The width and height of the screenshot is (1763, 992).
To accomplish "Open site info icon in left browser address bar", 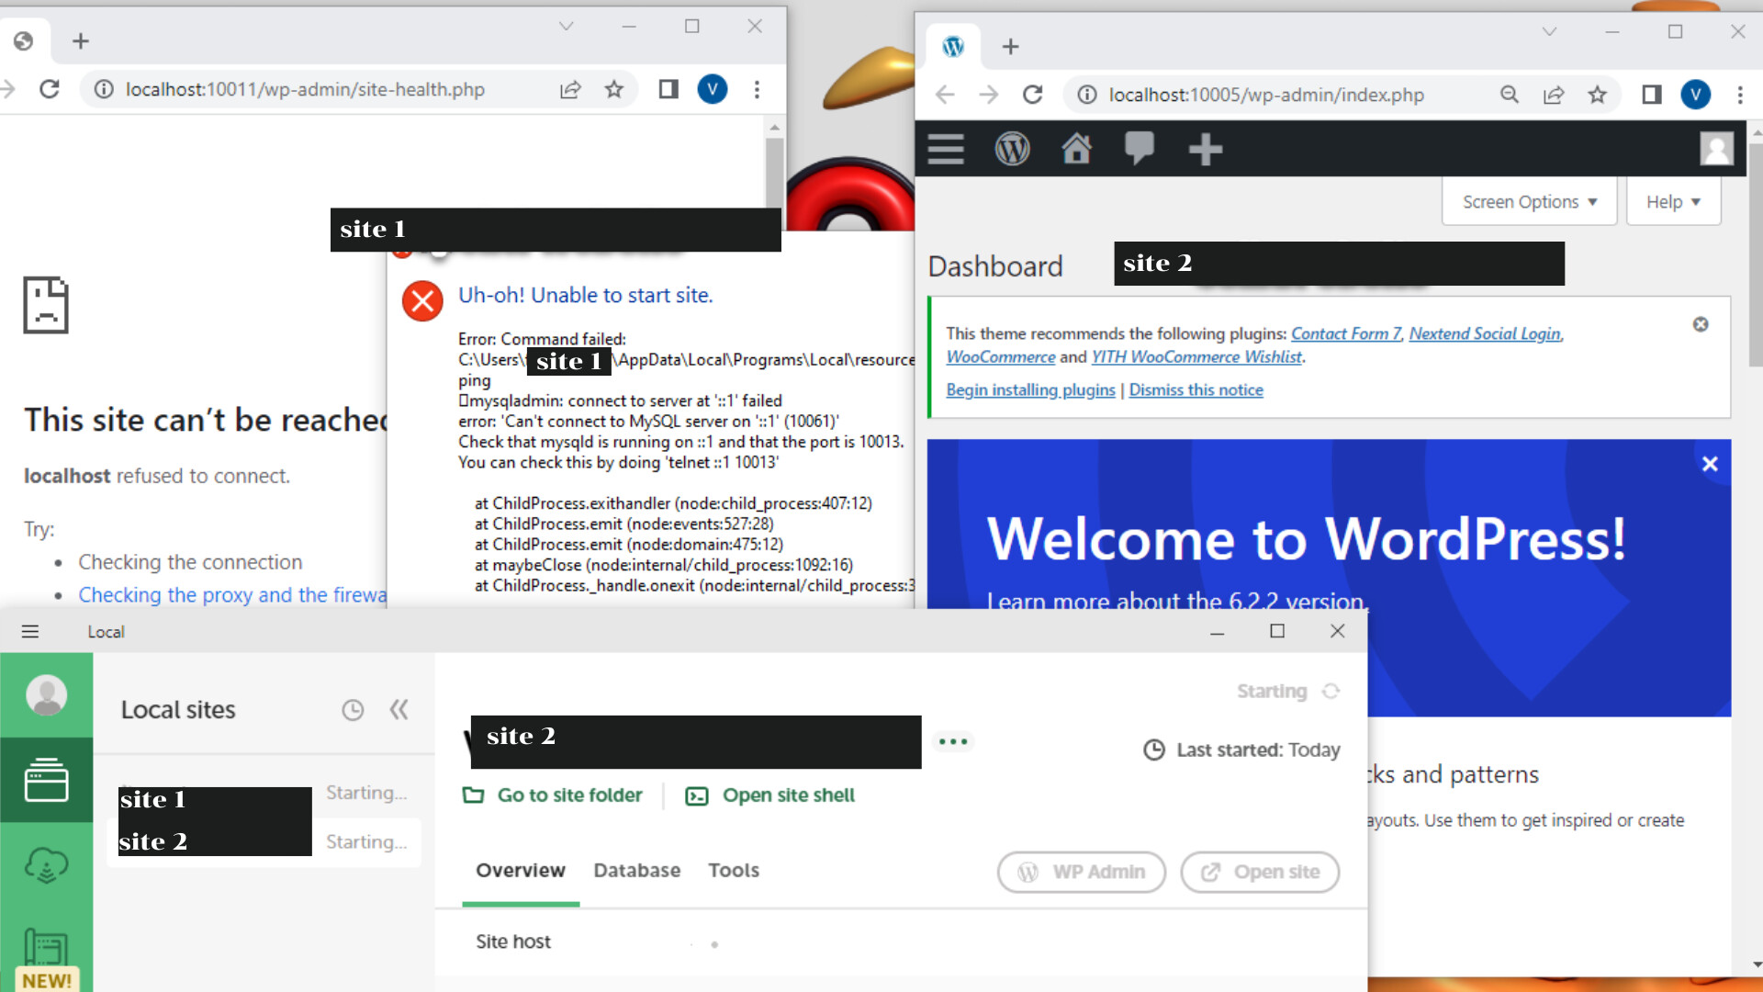I will (105, 89).
